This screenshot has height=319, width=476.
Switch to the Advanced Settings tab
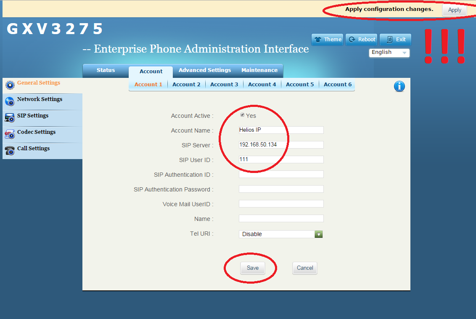(x=205, y=70)
